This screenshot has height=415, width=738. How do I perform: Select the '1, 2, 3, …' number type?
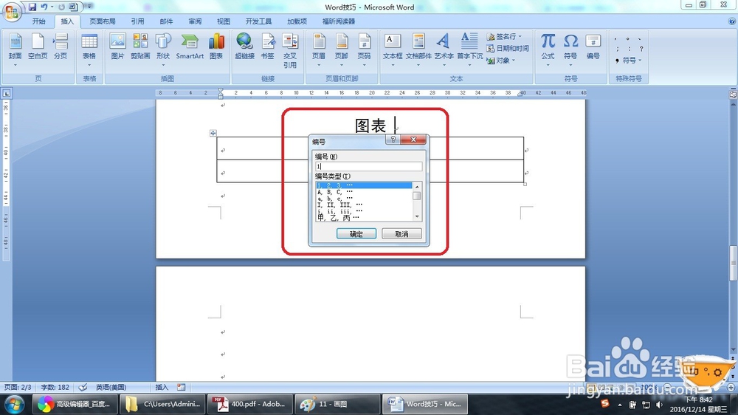[363, 185]
